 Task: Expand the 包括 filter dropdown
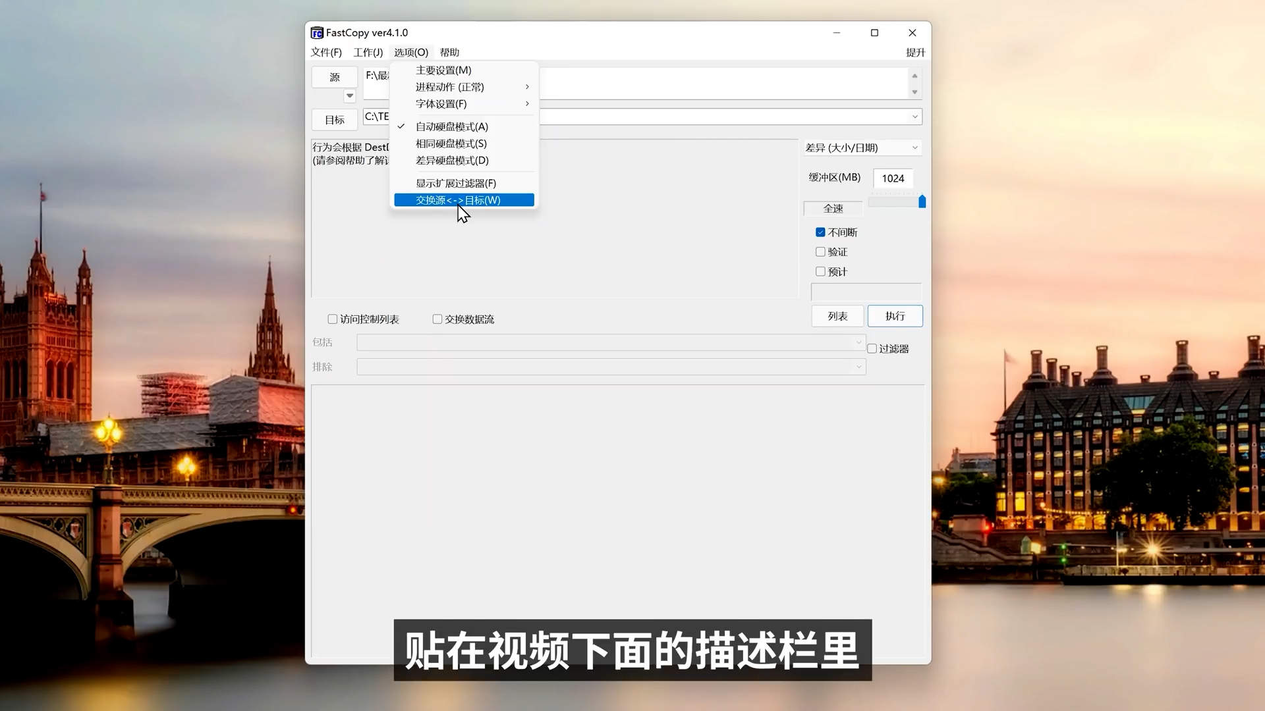(858, 342)
